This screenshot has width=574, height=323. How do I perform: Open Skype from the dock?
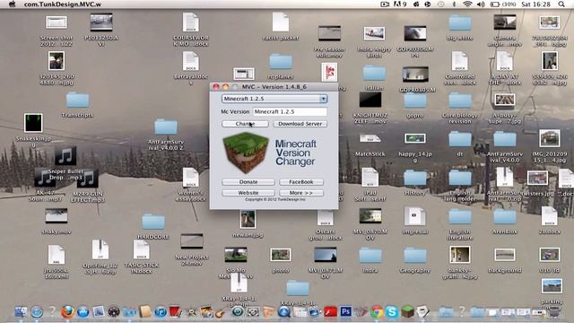pyautogui.click(x=392, y=311)
